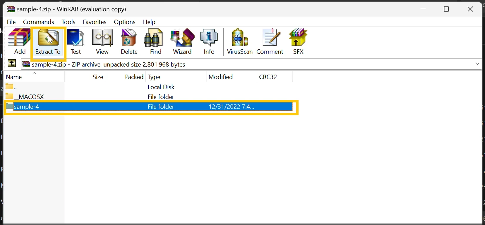Sort by the Type column header

(176, 77)
